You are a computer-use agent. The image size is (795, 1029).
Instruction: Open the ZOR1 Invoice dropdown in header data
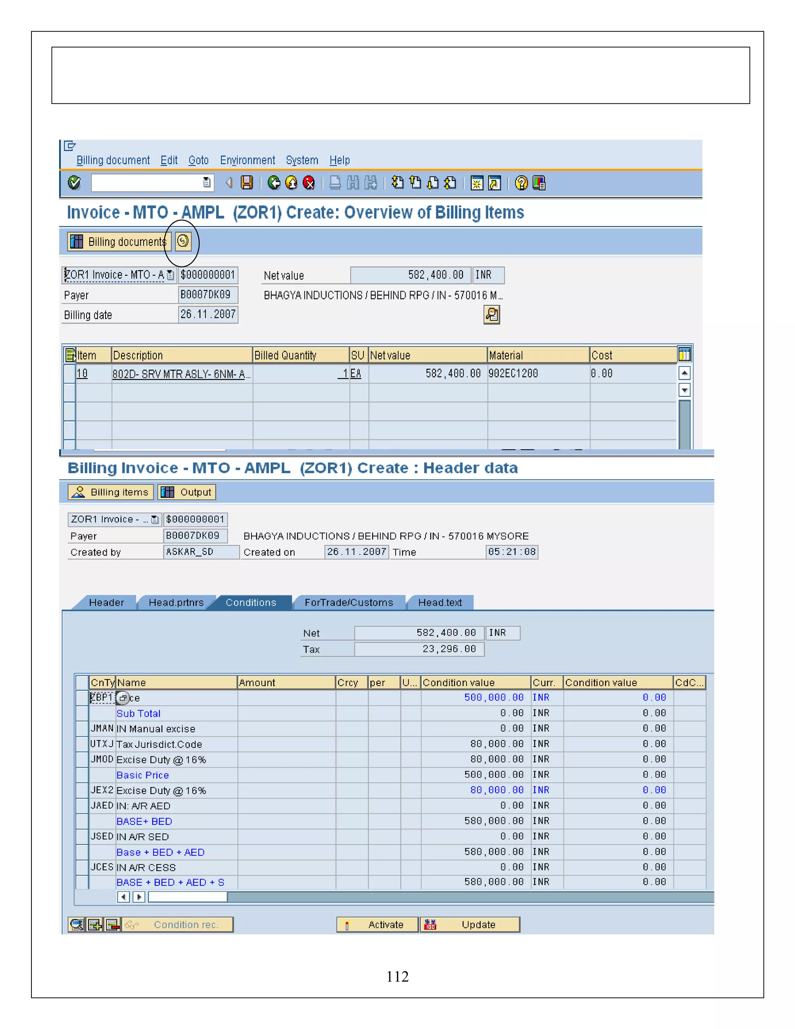tap(154, 519)
